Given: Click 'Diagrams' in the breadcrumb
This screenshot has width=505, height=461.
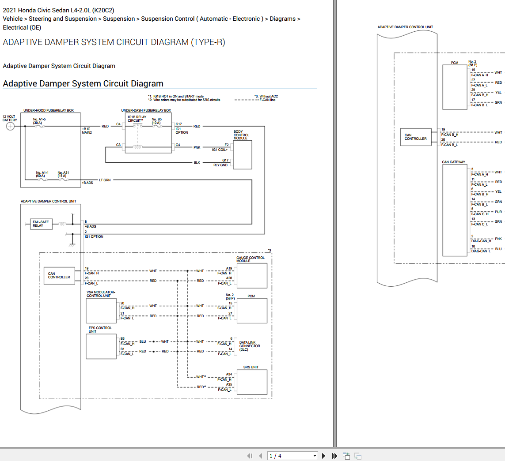Looking at the screenshot, I should pyautogui.click(x=282, y=19).
